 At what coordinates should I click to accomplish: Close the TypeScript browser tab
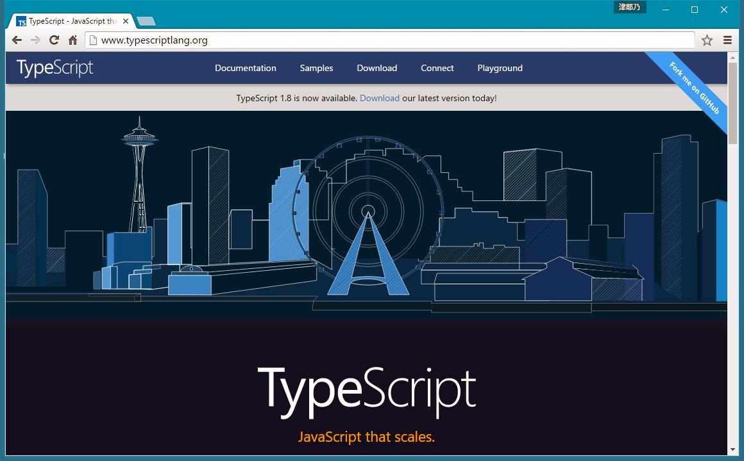pos(126,21)
